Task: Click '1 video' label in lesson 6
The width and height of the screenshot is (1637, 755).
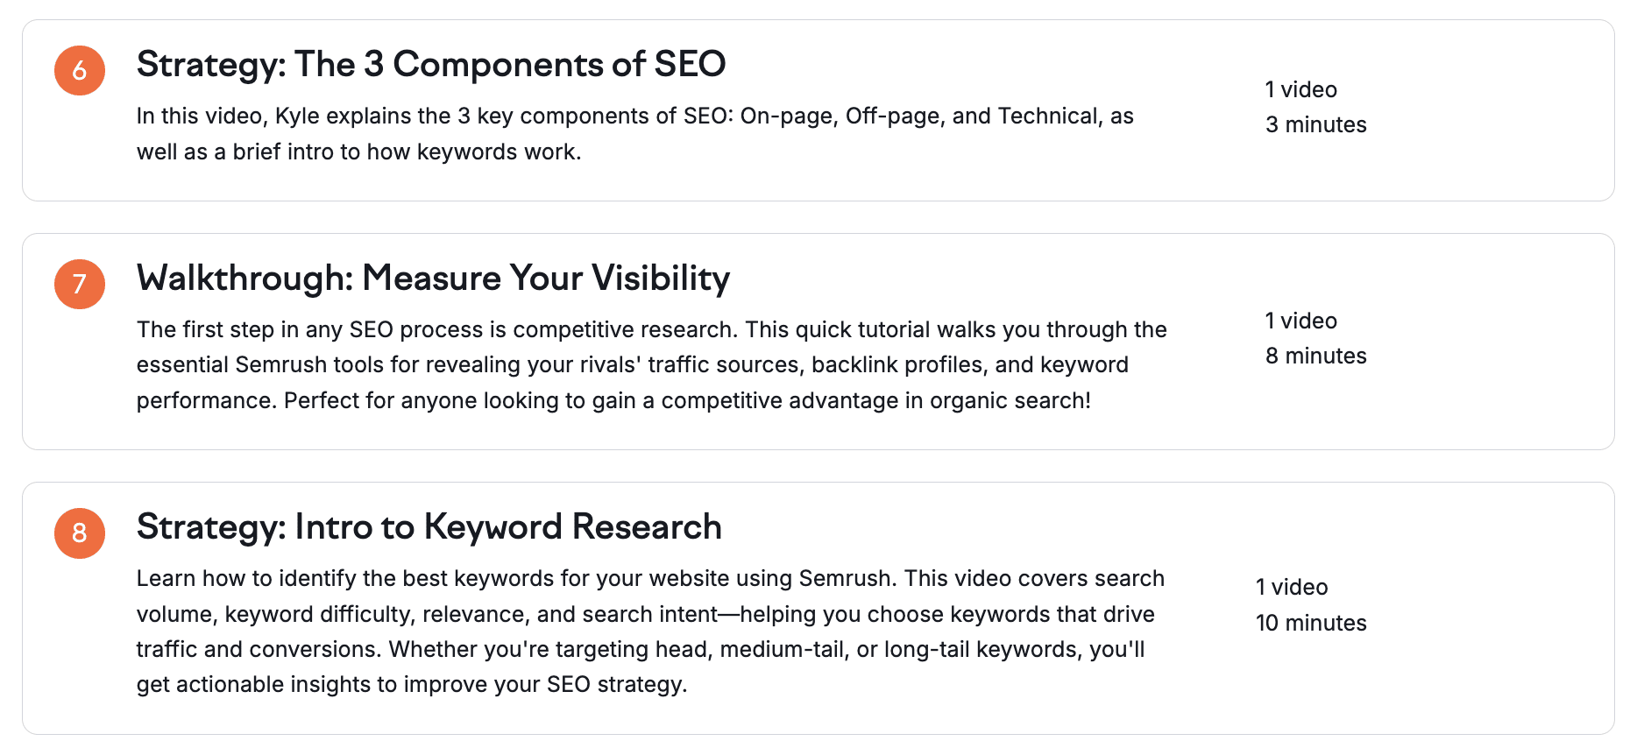Action: [1300, 90]
